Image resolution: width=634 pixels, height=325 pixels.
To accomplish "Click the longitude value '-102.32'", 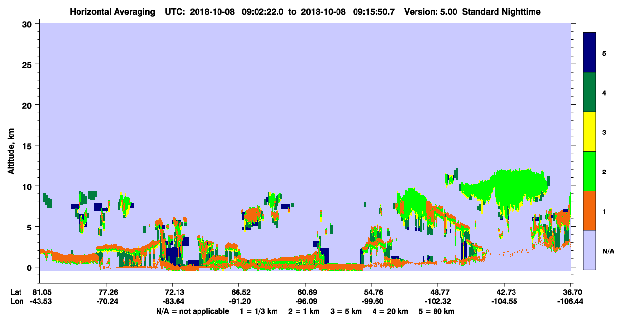I will coord(438,301).
